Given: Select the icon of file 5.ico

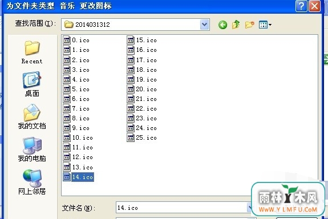Looking at the screenshot, I should coord(67,89).
